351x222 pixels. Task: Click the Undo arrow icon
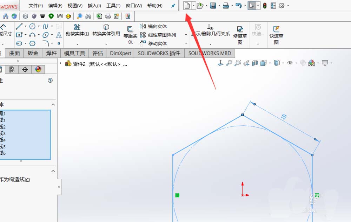click(238, 5)
